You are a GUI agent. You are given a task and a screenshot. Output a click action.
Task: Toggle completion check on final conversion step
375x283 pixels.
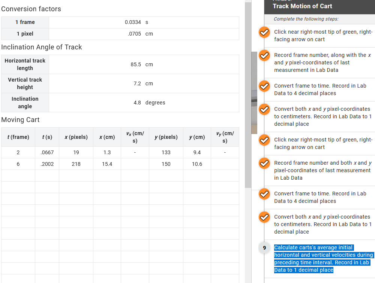click(x=264, y=217)
